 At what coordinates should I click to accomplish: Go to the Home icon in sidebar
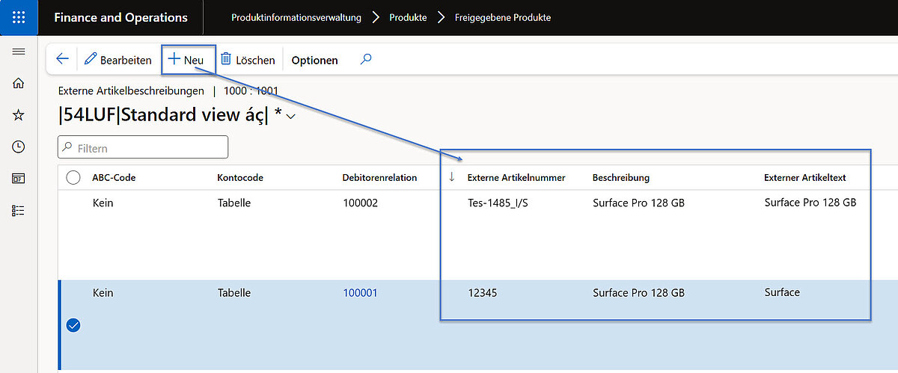[19, 83]
